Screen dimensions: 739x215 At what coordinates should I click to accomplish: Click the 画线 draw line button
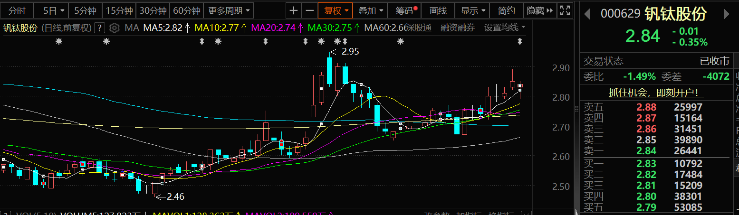[438, 10]
